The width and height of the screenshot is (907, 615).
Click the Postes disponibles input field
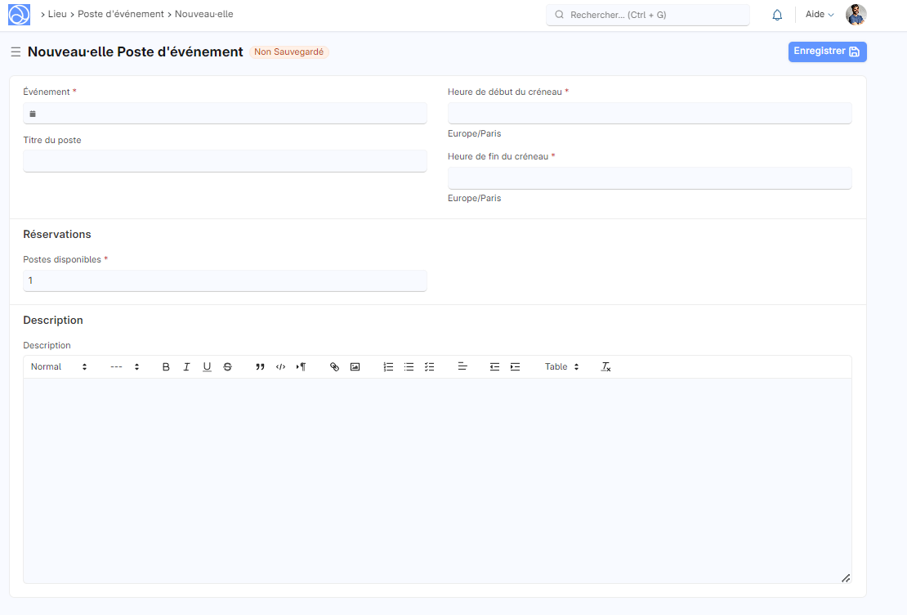(225, 281)
